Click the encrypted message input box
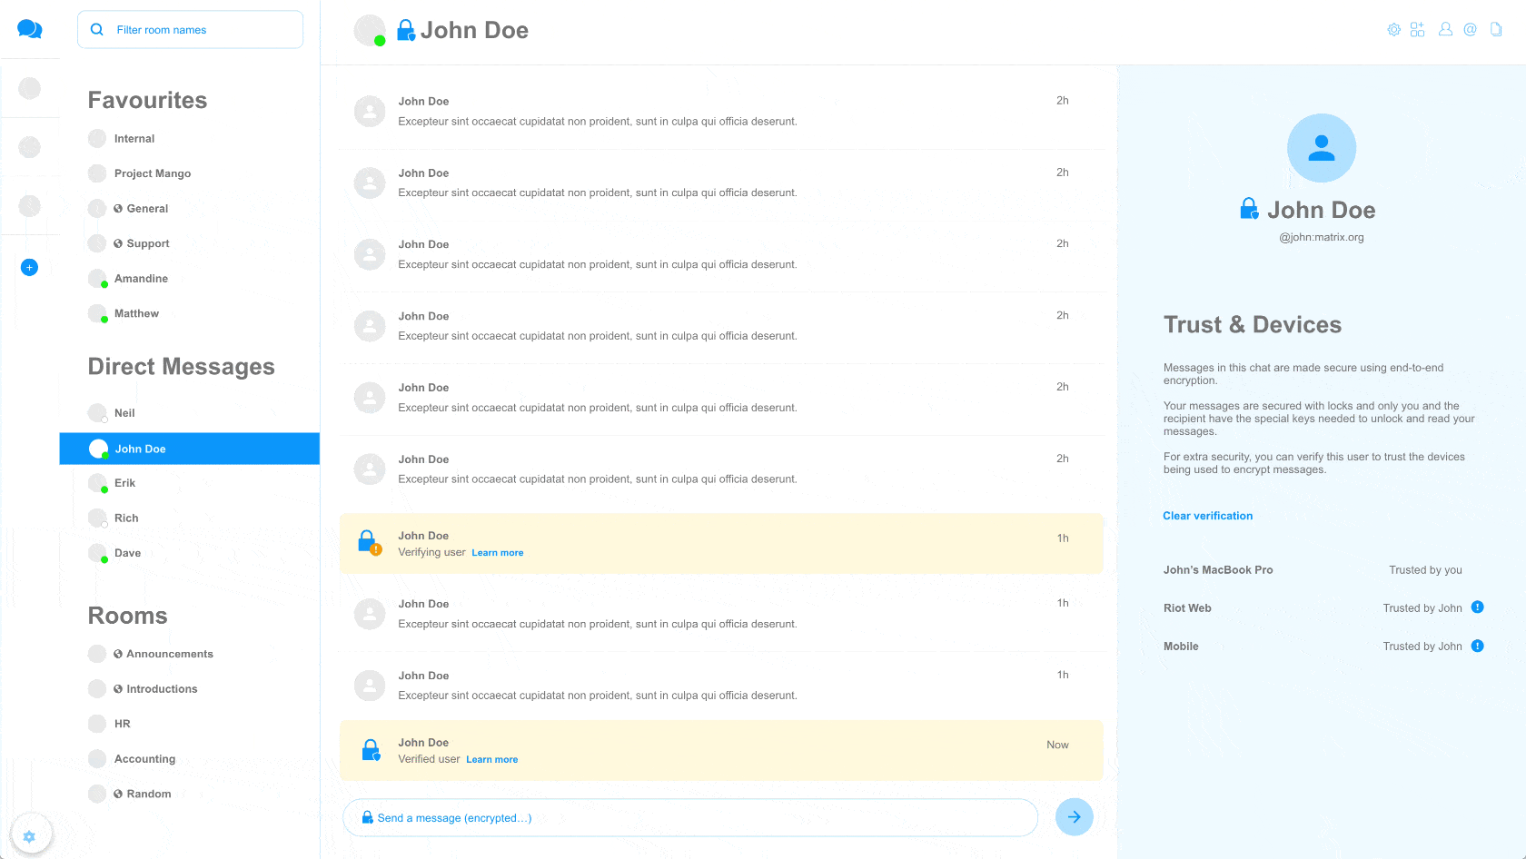1526x859 pixels. click(690, 818)
